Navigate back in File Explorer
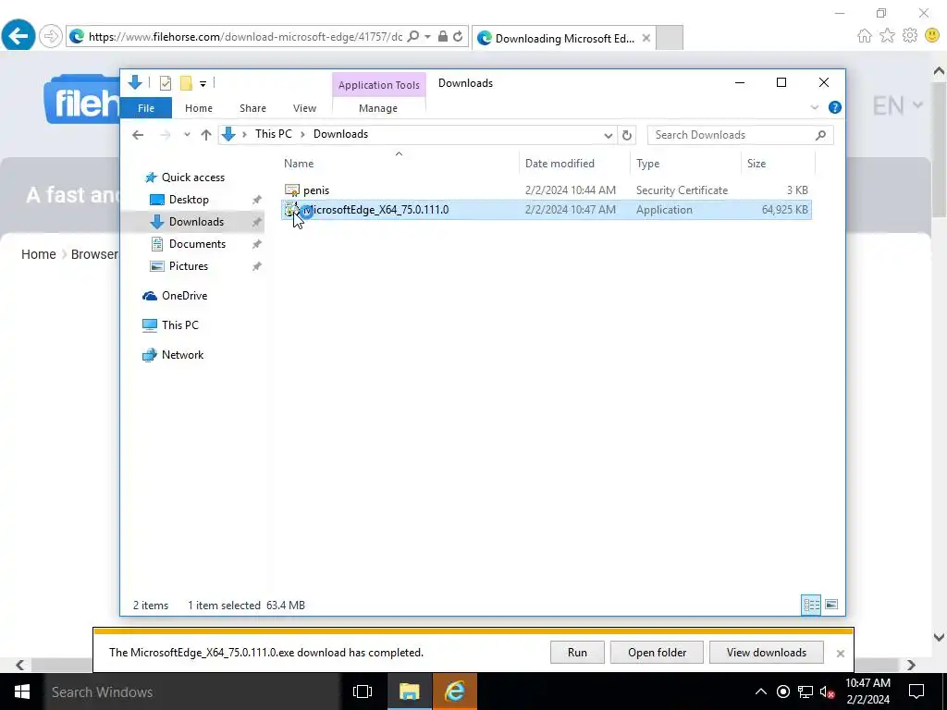 138,135
